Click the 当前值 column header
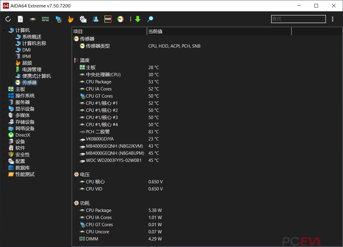343x247 pixels. 219,31
